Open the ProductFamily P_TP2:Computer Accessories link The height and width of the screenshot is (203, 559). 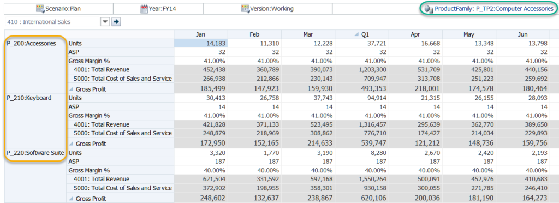tap(493, 9)
